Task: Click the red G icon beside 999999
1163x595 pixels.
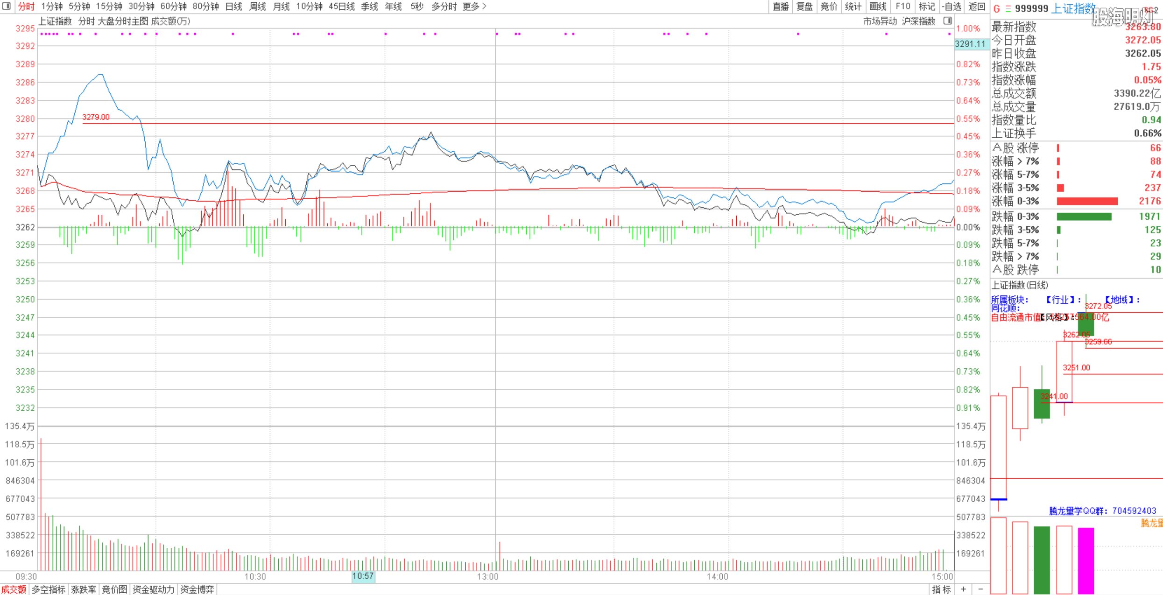Action: pos(996,9)
